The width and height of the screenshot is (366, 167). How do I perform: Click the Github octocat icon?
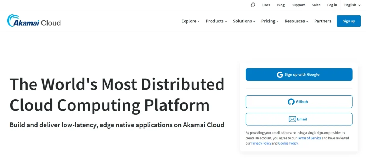[x=291, y=101]
